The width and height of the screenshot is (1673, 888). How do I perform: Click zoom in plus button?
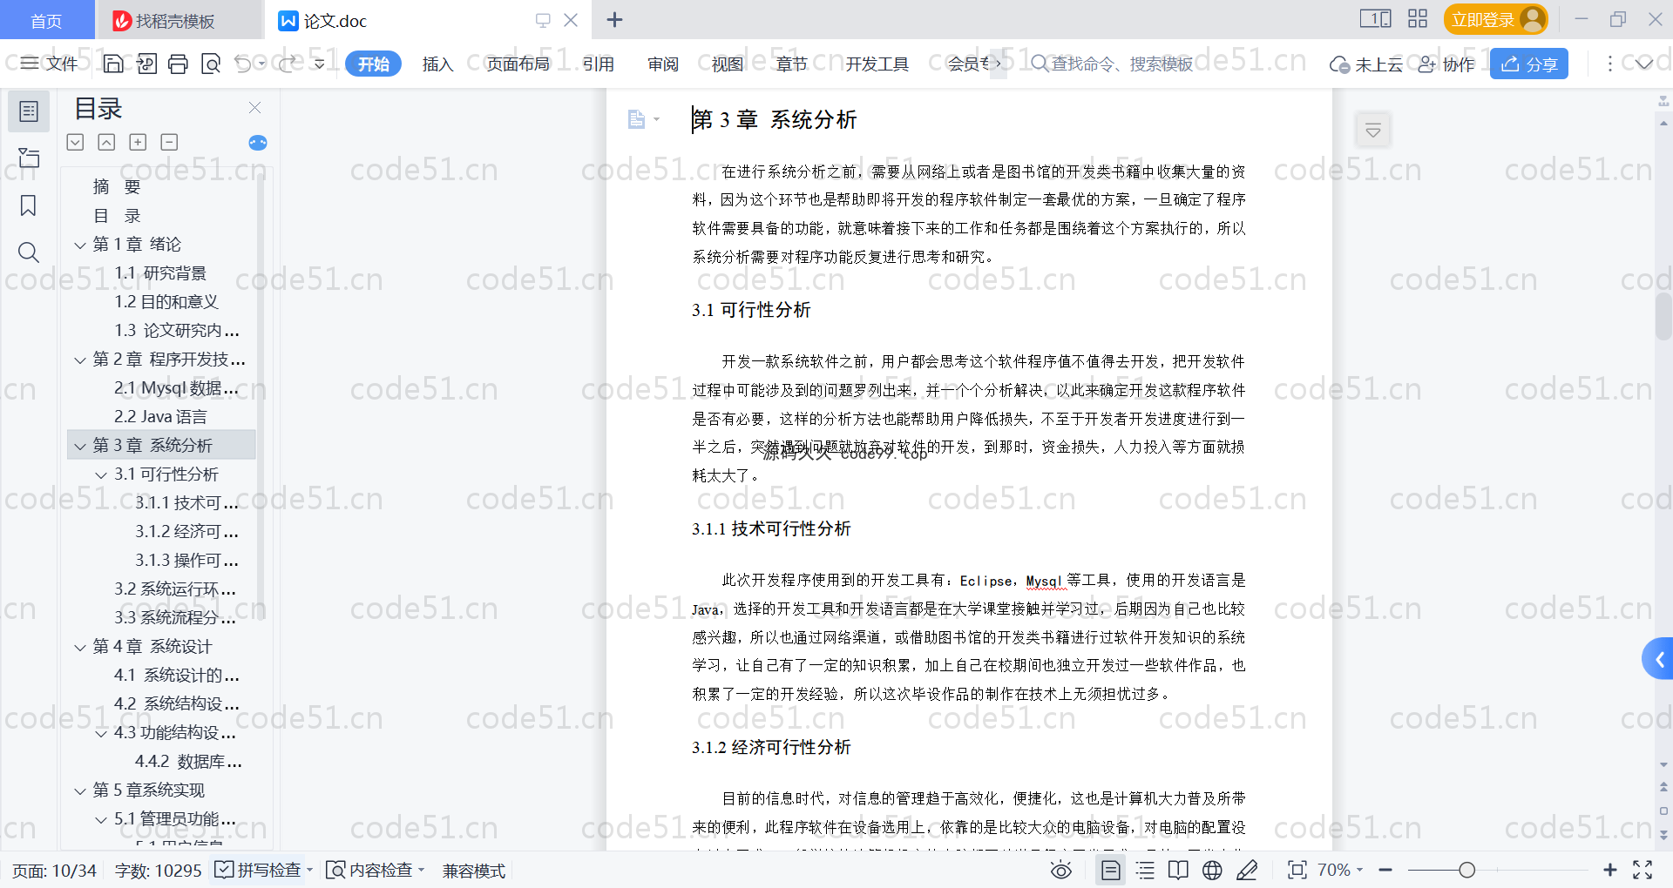(1610, 870)
